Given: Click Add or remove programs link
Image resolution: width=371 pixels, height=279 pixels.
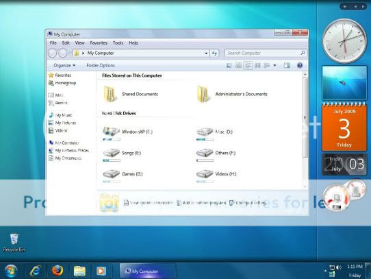Looking at the screenshot, I should pyautogui.click(x=202, y=203).
